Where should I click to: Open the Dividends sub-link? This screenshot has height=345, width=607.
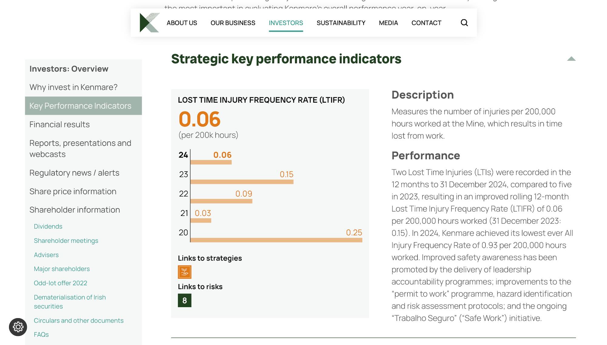(x=48, y=227)
